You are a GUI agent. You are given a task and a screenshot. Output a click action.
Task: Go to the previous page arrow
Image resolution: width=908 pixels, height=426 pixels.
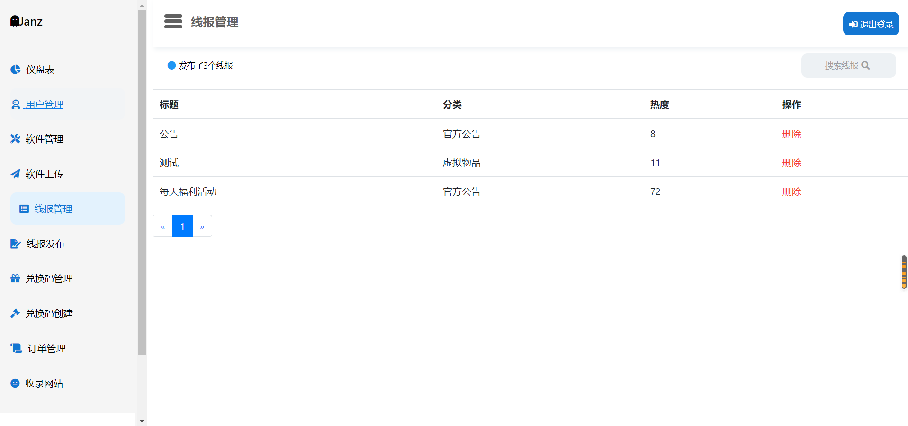point(162,226)
